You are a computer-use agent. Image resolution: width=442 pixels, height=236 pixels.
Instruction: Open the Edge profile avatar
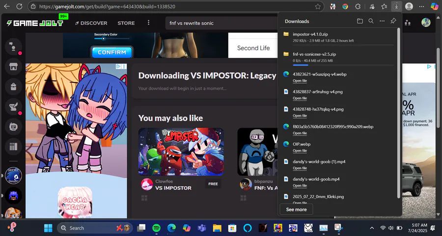click(409, 6)
